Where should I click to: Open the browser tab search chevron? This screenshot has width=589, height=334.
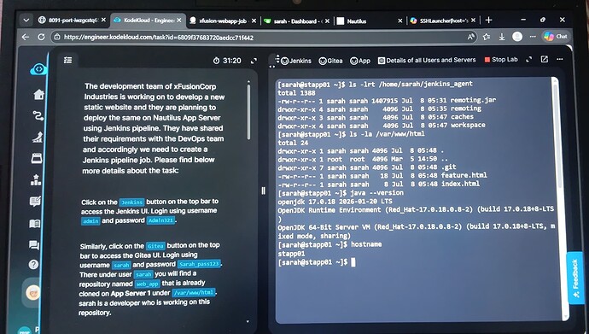(26, 21)
